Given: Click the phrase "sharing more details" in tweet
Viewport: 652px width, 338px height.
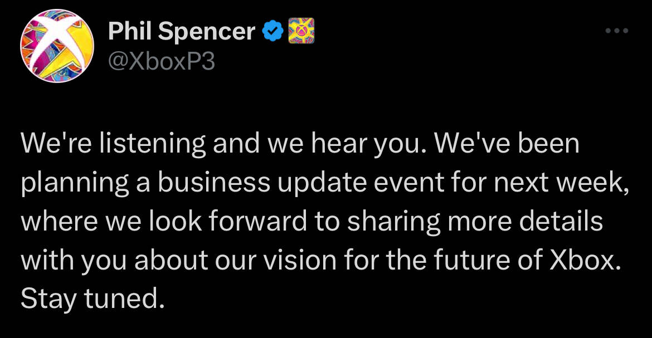Looking at the screenshot, I should click(475, 222).
